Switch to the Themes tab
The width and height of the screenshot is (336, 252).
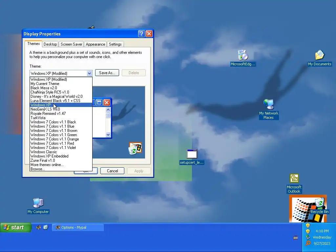pos(33,44)
